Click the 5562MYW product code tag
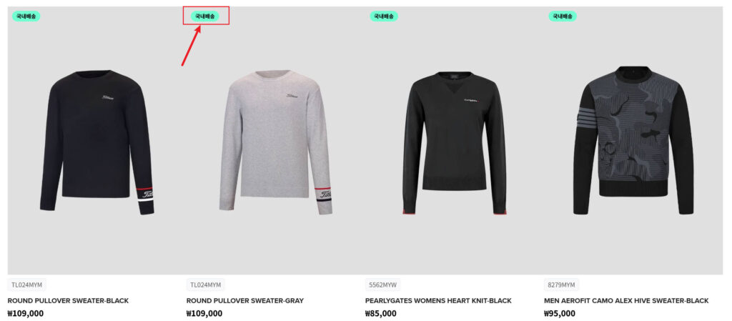 coord(383,285)
